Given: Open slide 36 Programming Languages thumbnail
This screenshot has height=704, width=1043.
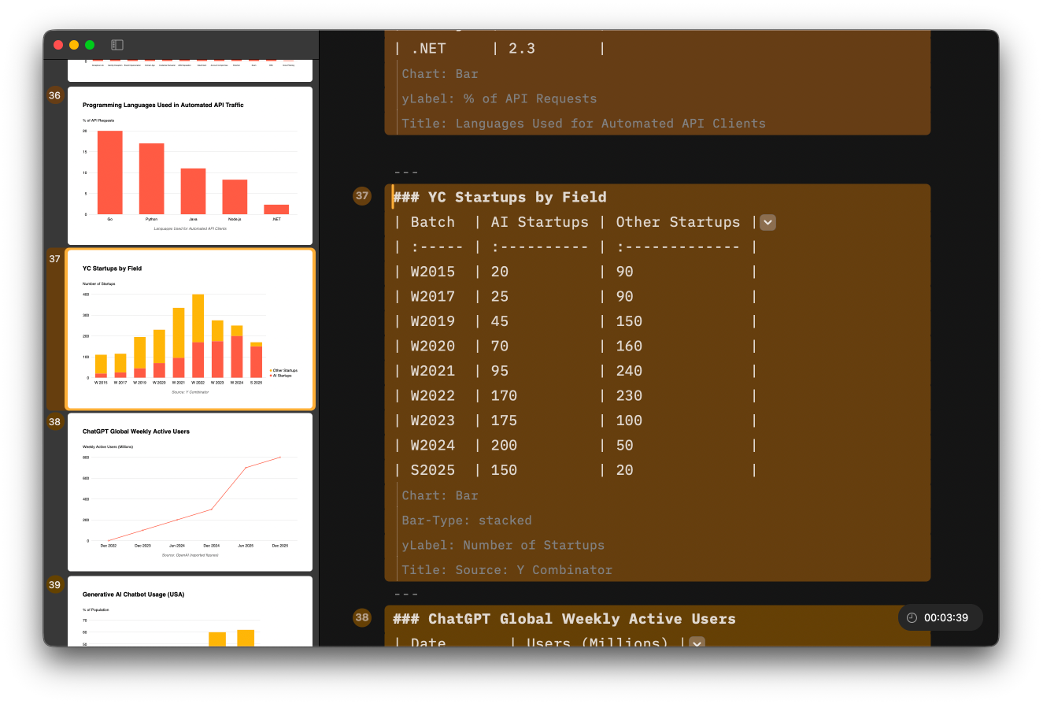Looking at the screenshot, I should (190, 166).
